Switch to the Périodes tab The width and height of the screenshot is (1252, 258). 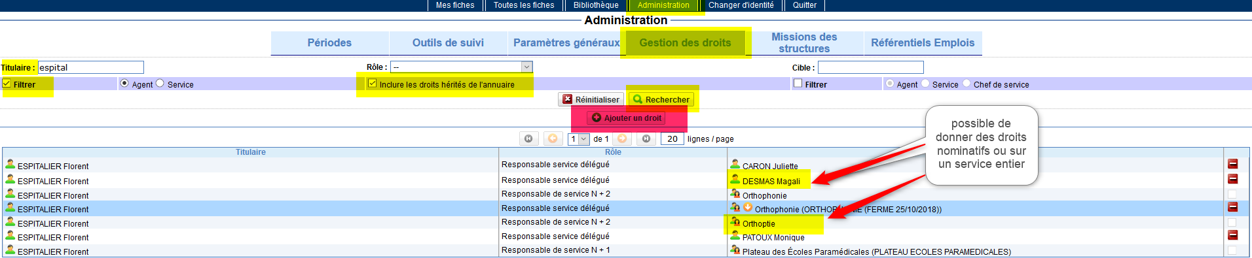click(x=329, y=43)
